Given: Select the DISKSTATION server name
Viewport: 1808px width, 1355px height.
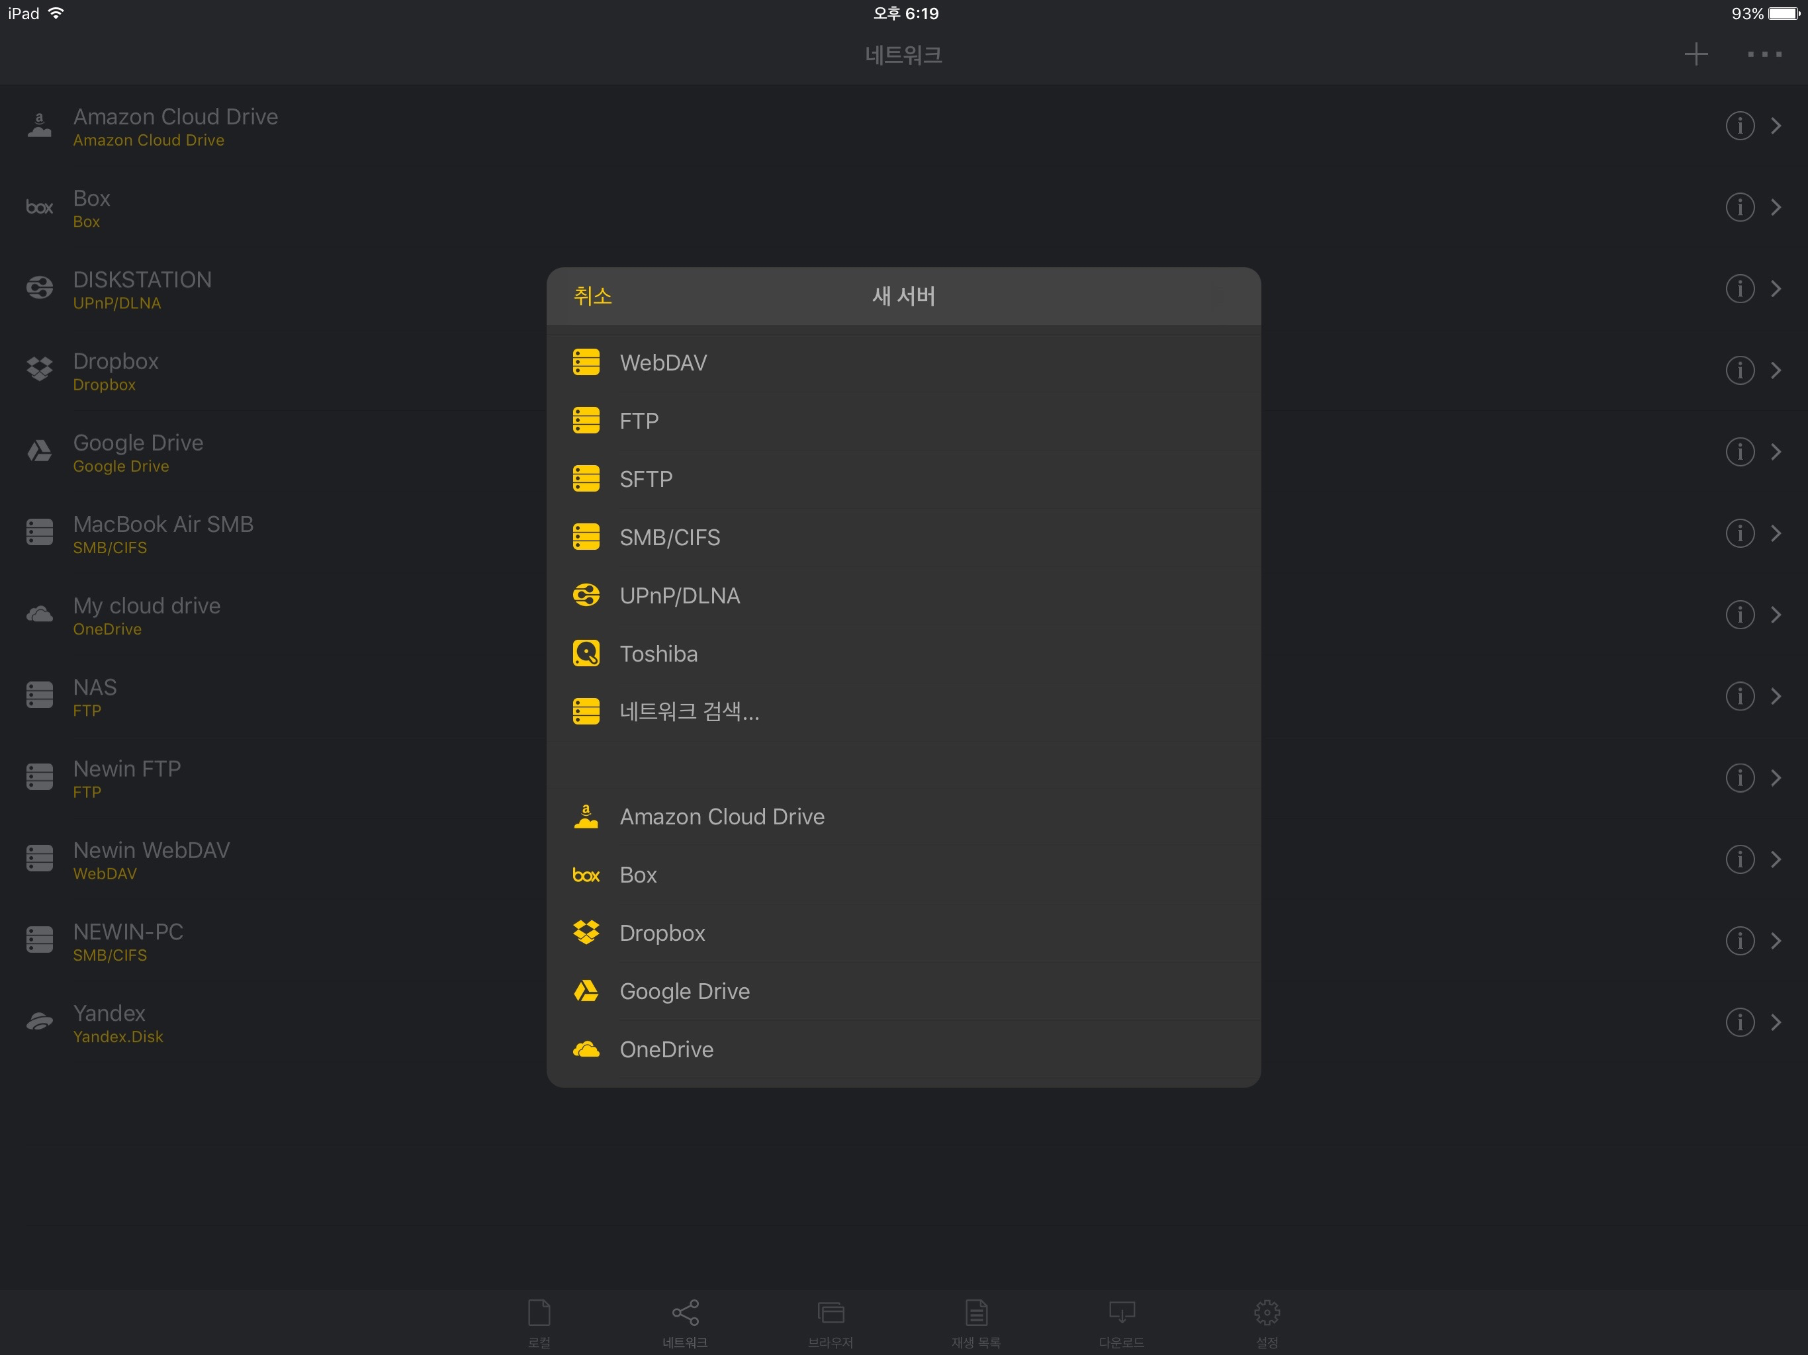Looking at the screenshot, I should (x=142, y=281).
